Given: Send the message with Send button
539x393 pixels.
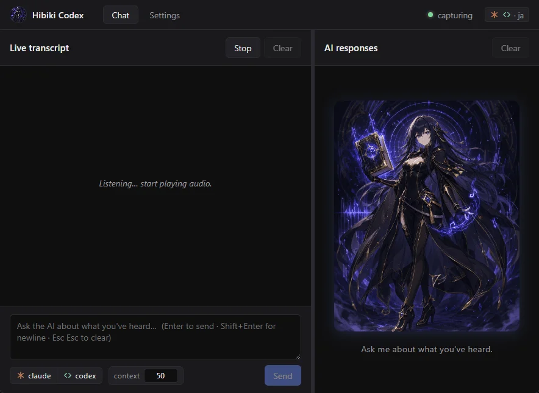Looking at the screenshot, I should click(x=282, y=375).
